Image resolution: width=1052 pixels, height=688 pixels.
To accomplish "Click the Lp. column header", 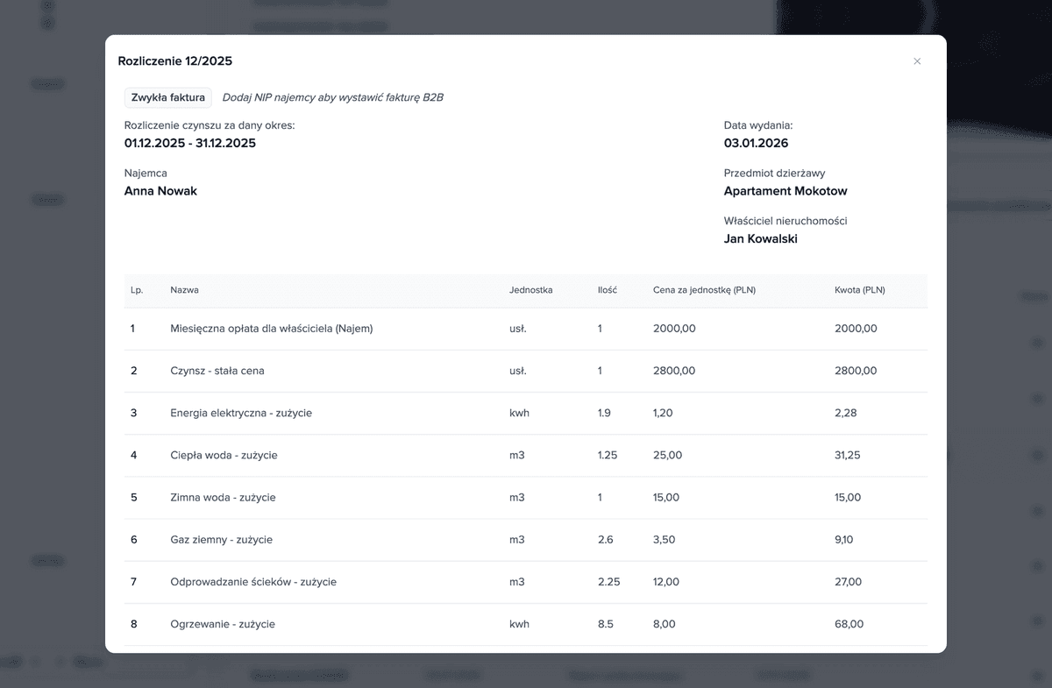I will 137,290.
